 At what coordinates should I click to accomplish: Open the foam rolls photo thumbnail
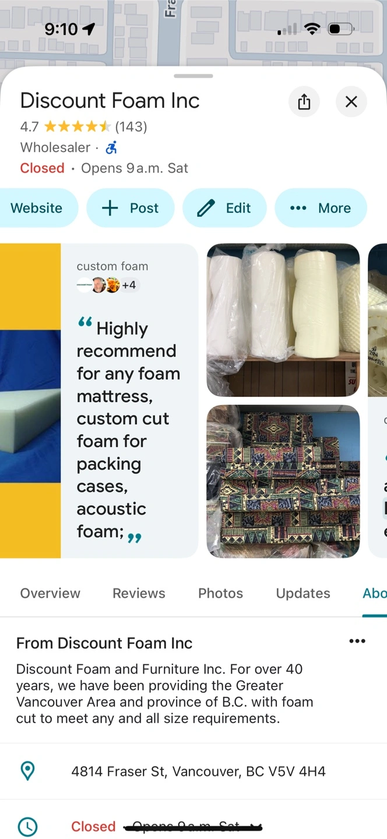click(283, 320)
